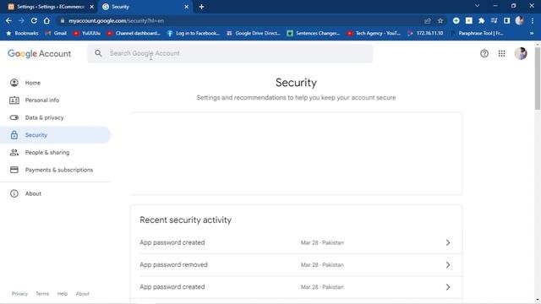Click the Personal info card icon
The width and height of the screenshot is (541, 304).
14,100
